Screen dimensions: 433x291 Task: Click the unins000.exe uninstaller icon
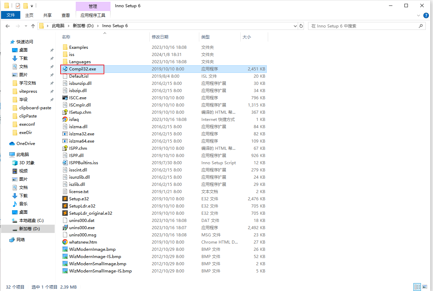(x=65, y=227)
